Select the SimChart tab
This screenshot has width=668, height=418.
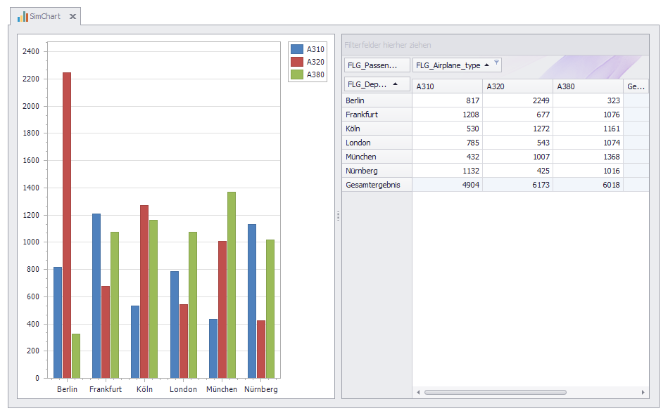(45, 16)
